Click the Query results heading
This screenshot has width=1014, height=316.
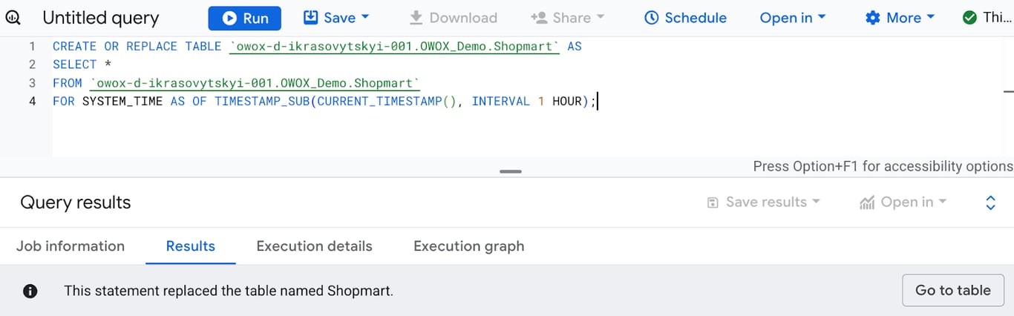[76, 203]
